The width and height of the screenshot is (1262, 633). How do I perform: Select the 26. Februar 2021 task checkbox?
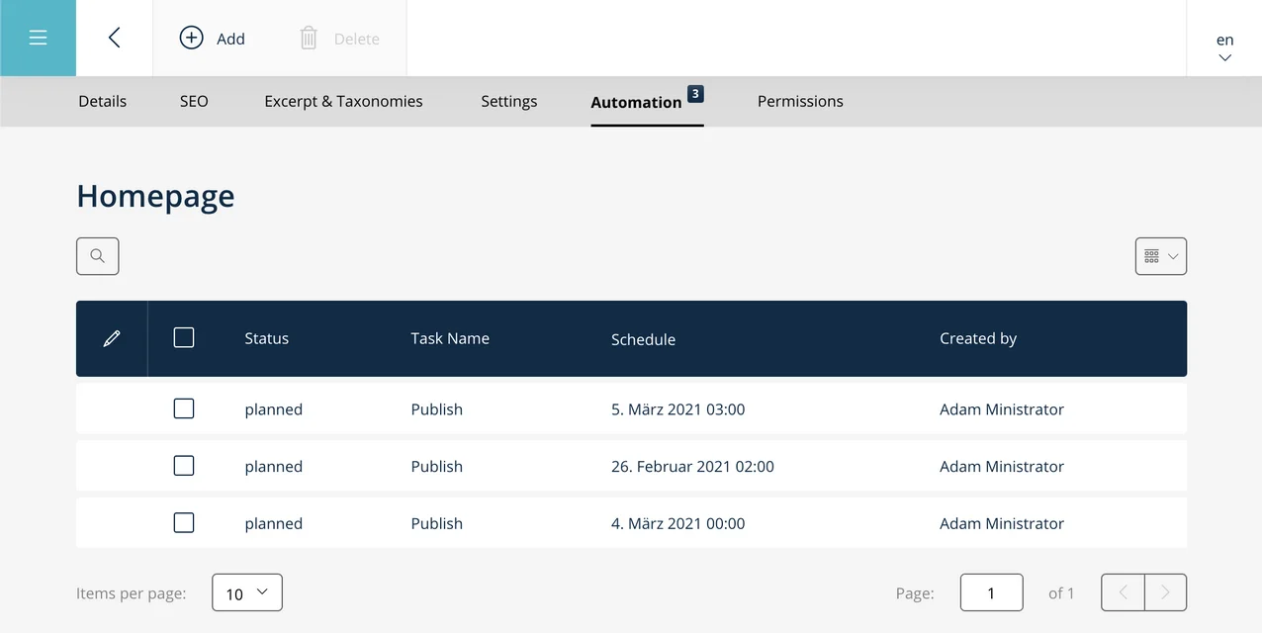[183, 466]
